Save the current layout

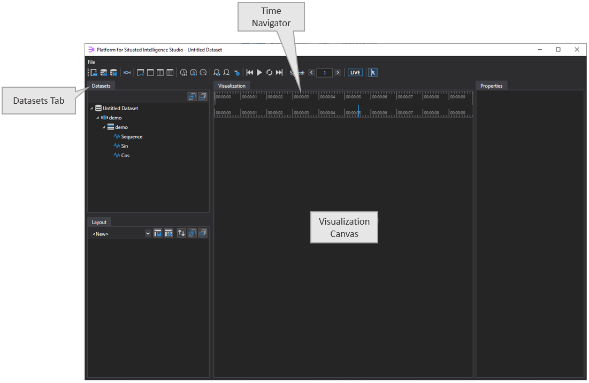click(x=157, y=233)
